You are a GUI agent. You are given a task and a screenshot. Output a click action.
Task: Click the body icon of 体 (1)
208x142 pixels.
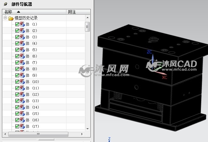coord(22,24)
